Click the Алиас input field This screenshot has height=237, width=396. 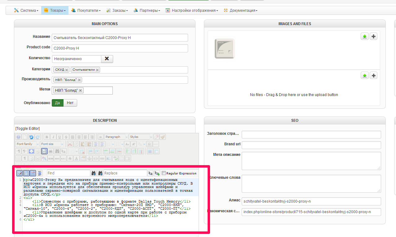click(311, 201)
